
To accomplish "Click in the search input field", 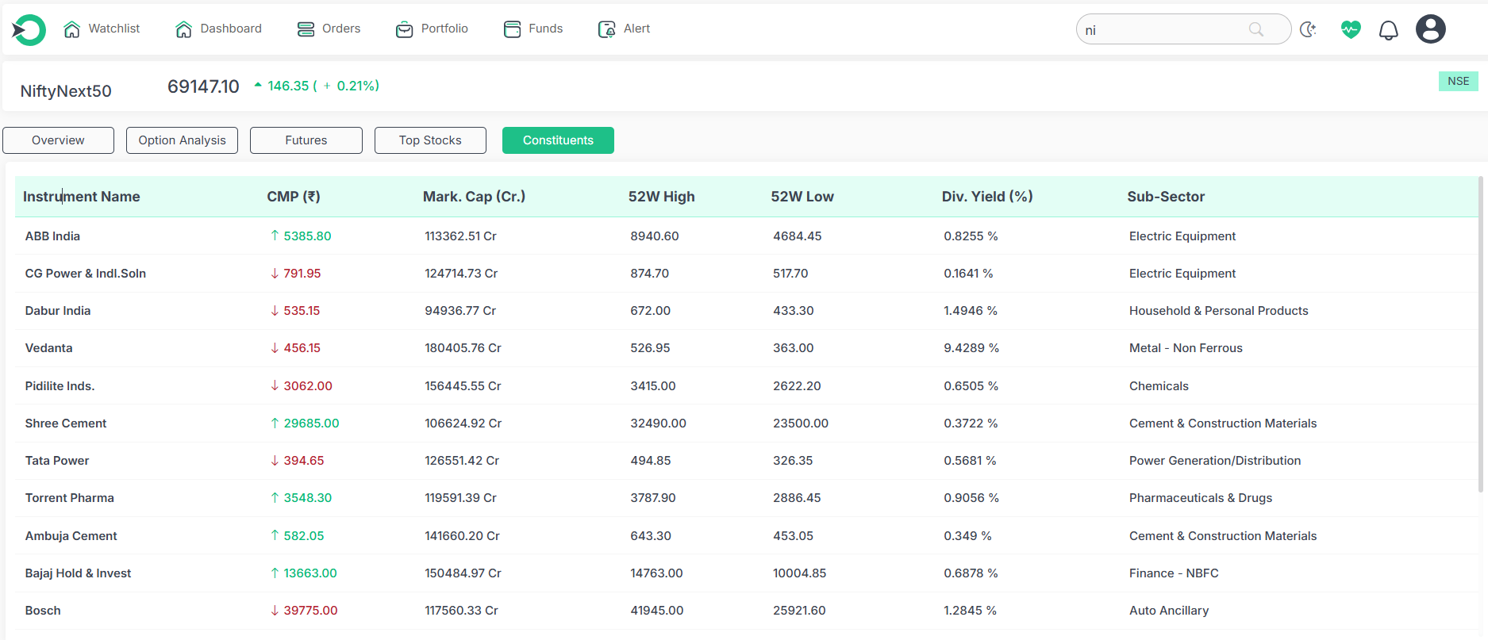I will pos(1159,29).
